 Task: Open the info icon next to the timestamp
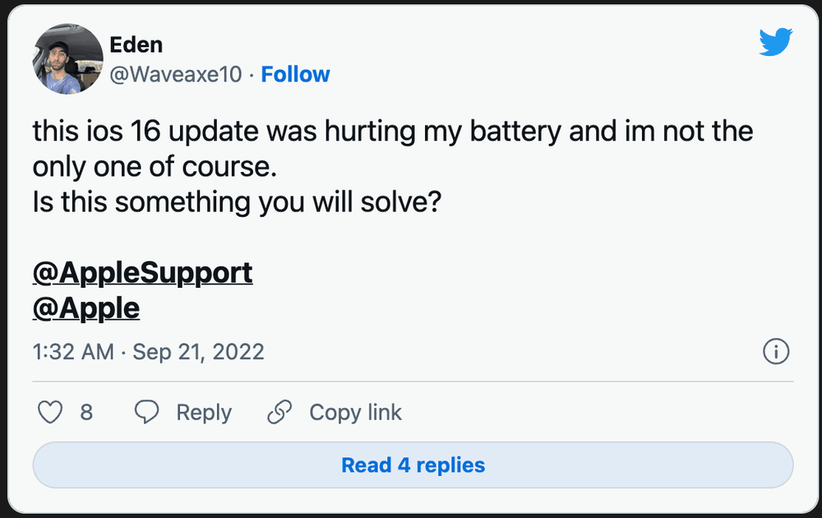pyautogui.click(x=776, y=352)
